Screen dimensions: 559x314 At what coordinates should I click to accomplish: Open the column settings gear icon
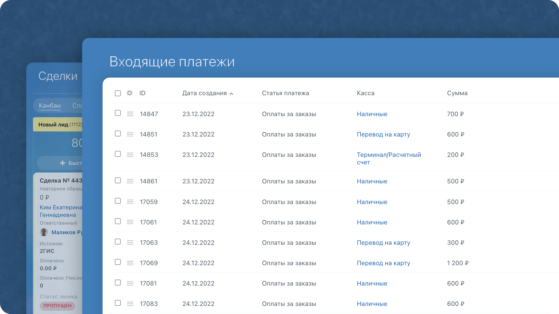[129, 93]
